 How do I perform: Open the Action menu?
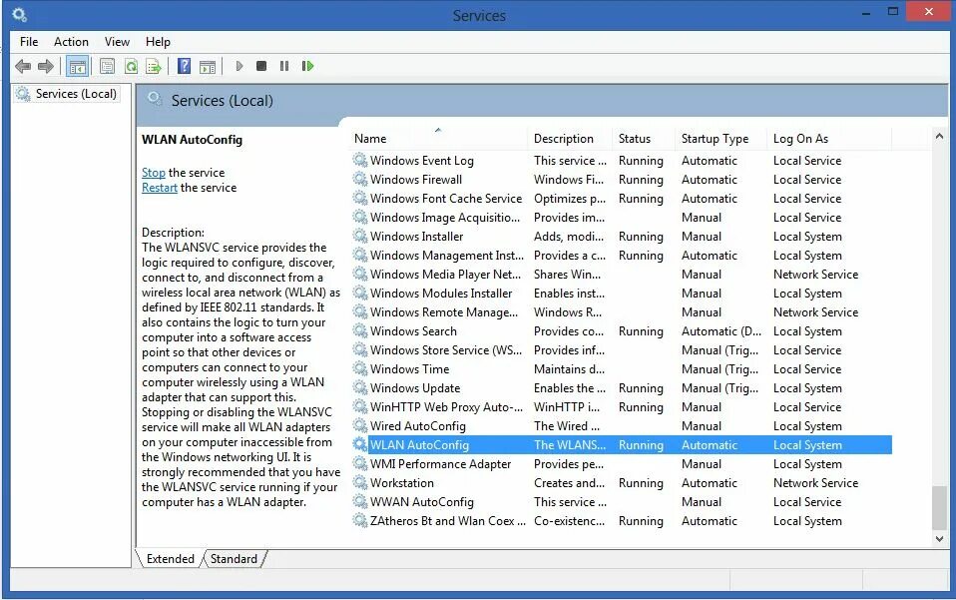tap(70, 41)
